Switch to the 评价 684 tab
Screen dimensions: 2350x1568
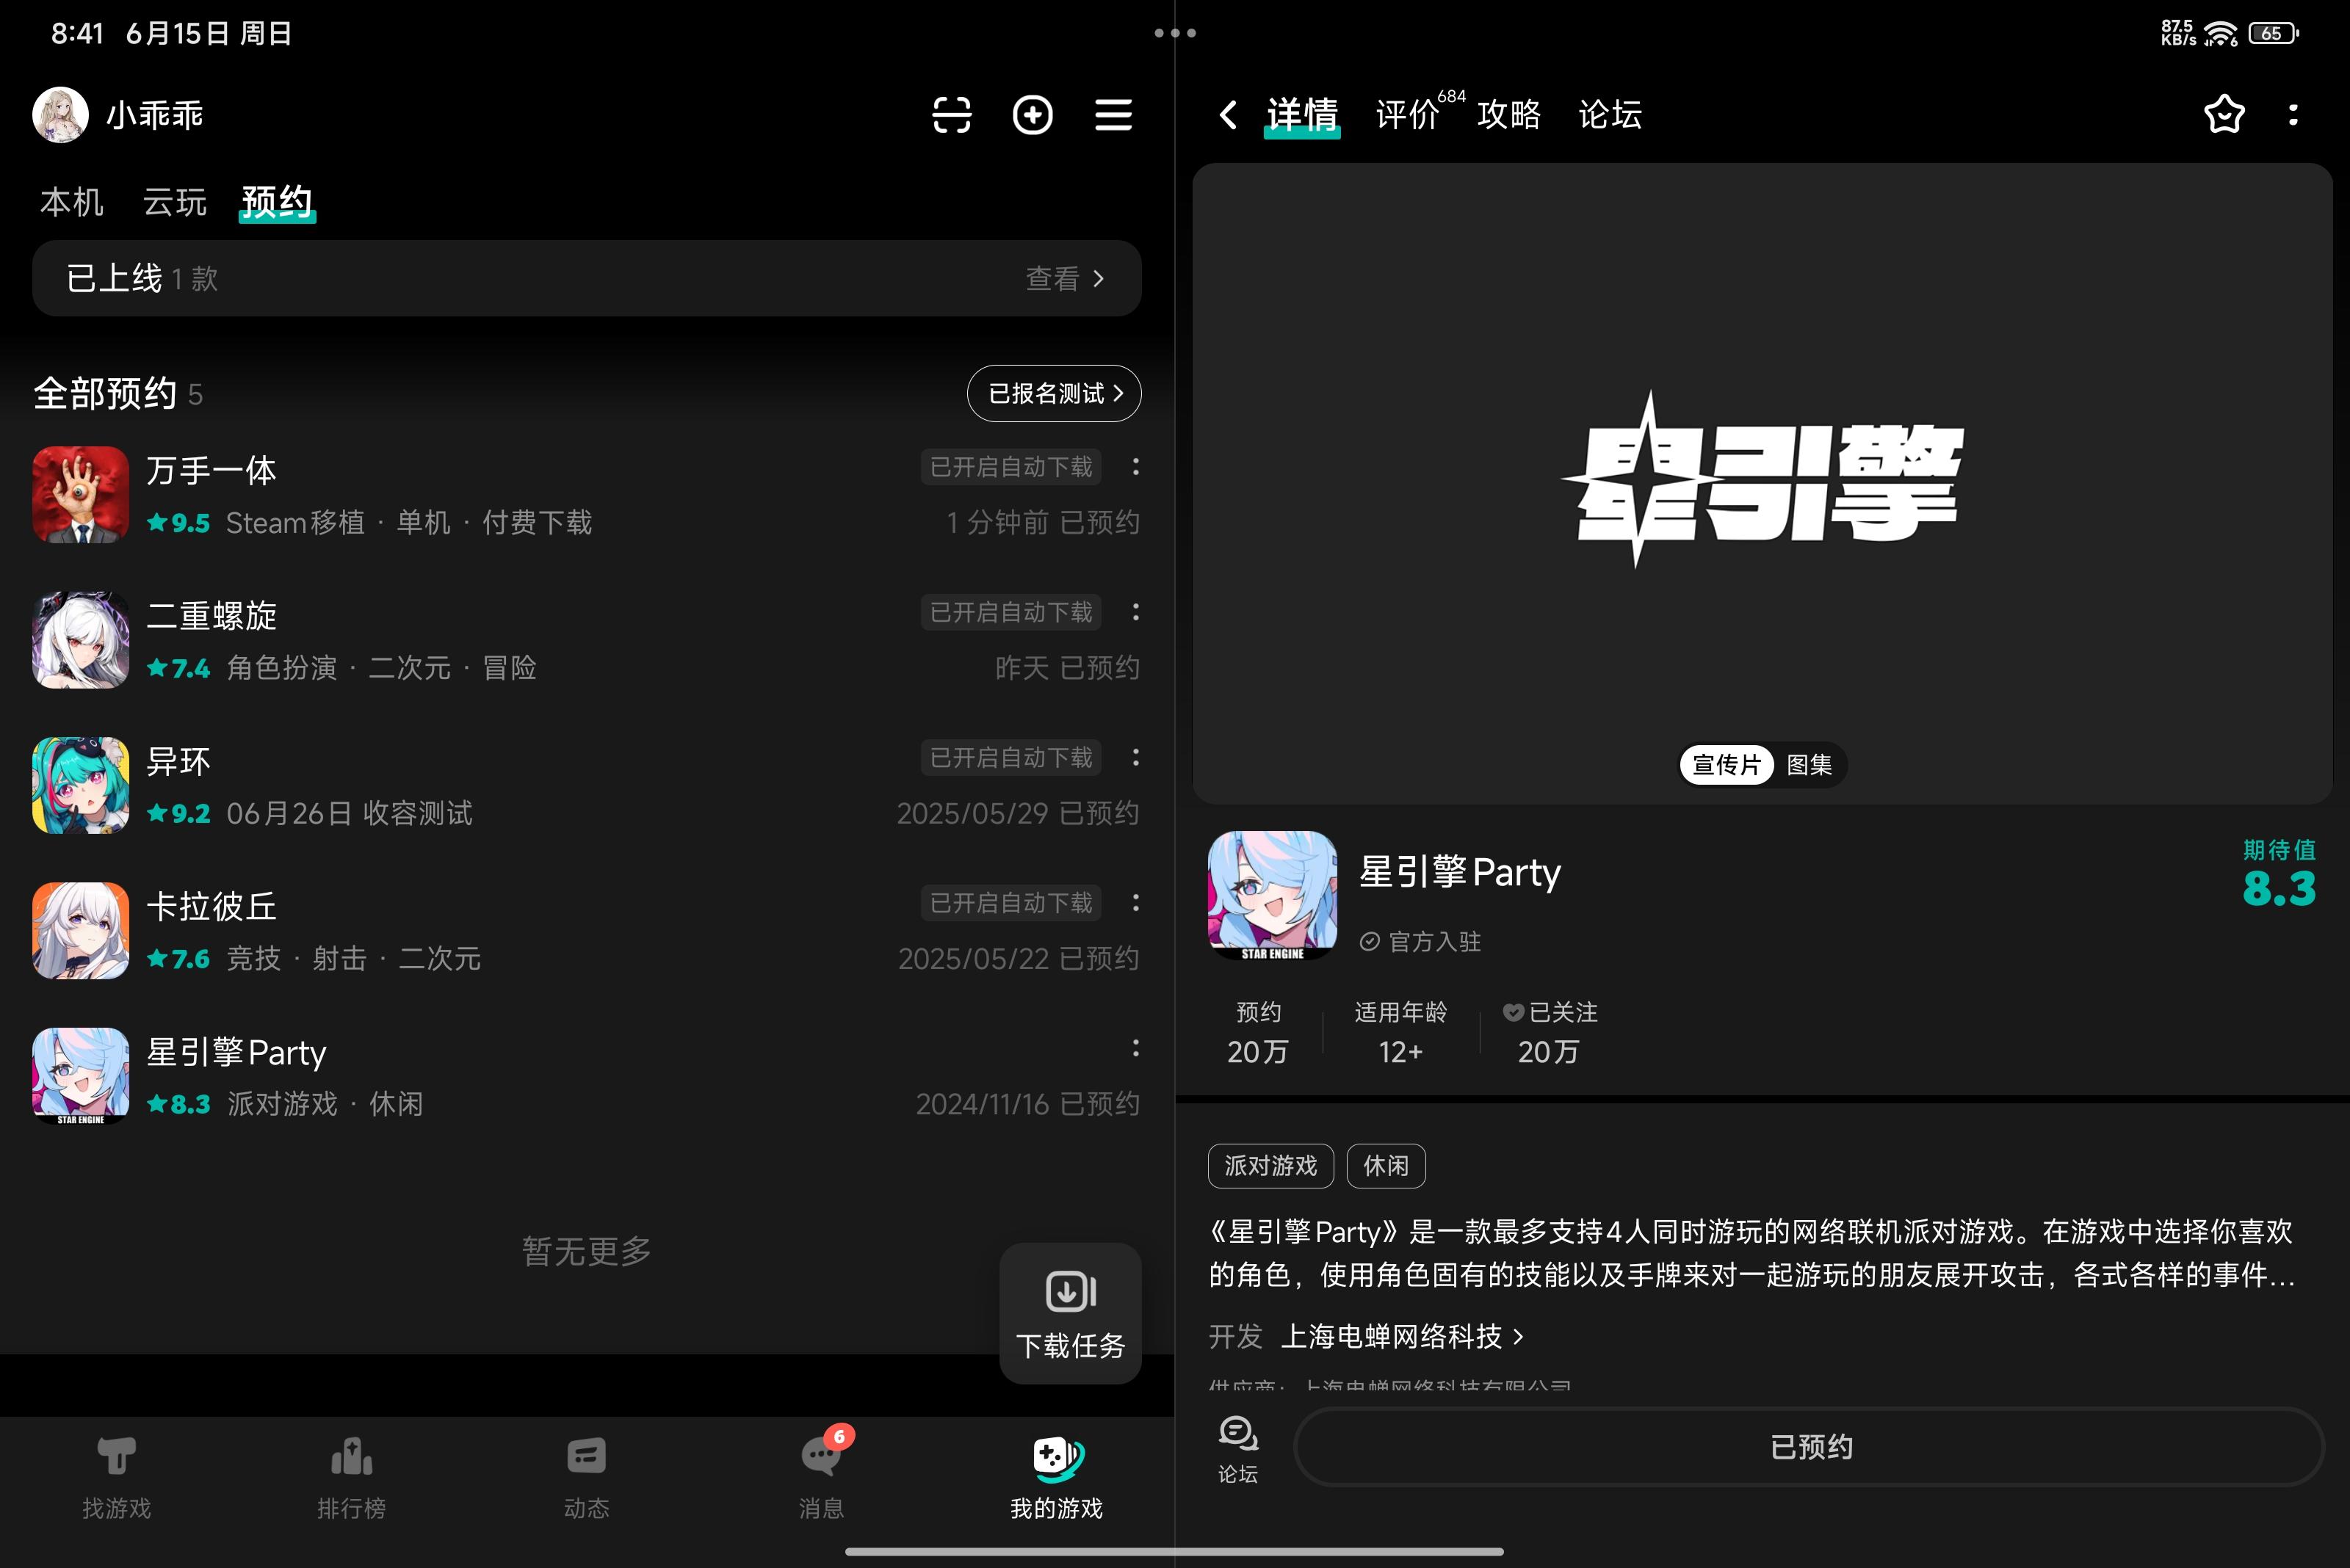(x=1420, y=113)
